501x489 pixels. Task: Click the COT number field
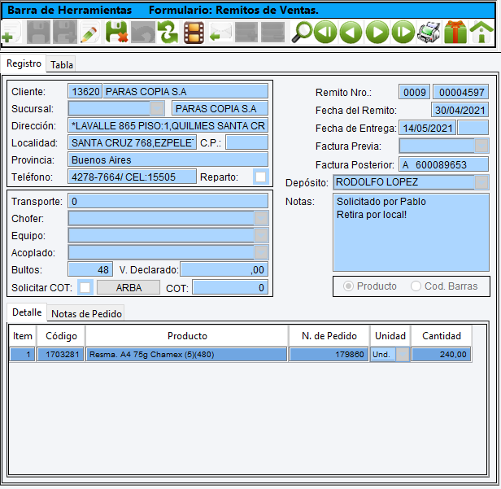point(230,288)
